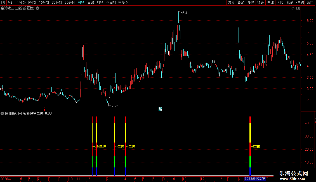Switch to 月线 monthly chart
Image resolution: width=316 pixels, height=182 pixels.
point(100,3)
